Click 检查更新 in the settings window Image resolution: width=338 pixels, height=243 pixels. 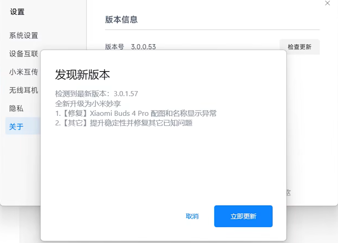pos(300,47)
